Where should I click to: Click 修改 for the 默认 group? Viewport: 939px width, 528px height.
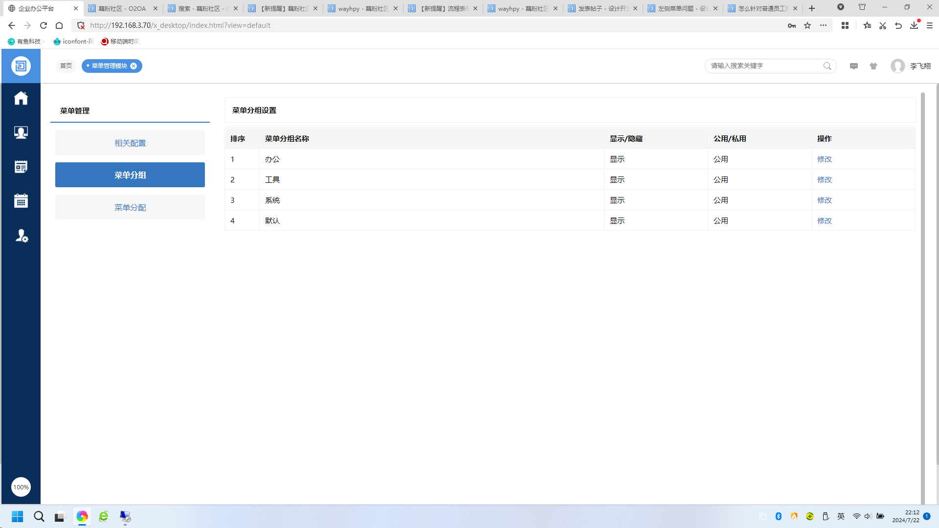pyautogui.click(x=824, y=220)
